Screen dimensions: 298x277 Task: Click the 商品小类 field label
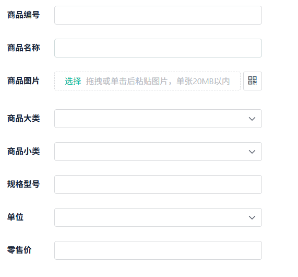click(x=23, y=152)
